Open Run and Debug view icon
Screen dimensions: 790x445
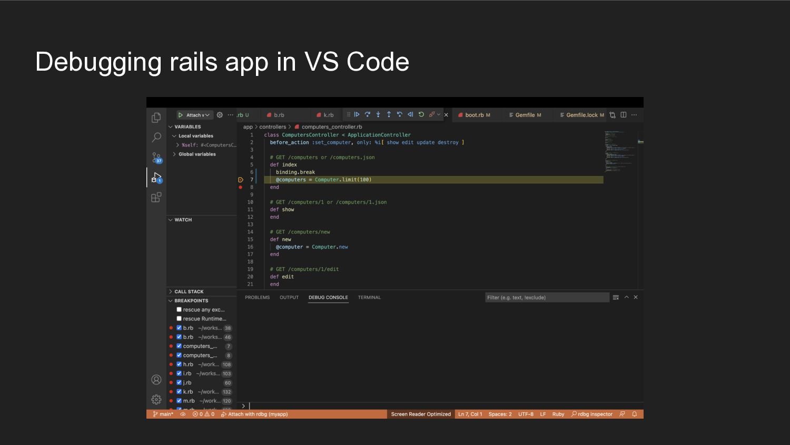pos(156,178)
